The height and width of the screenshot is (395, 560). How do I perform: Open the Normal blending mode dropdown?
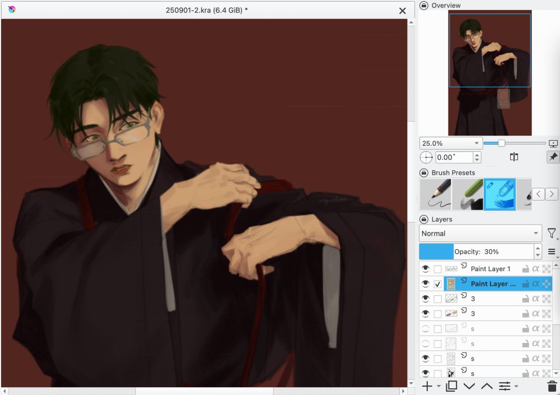tap(479, 234)
